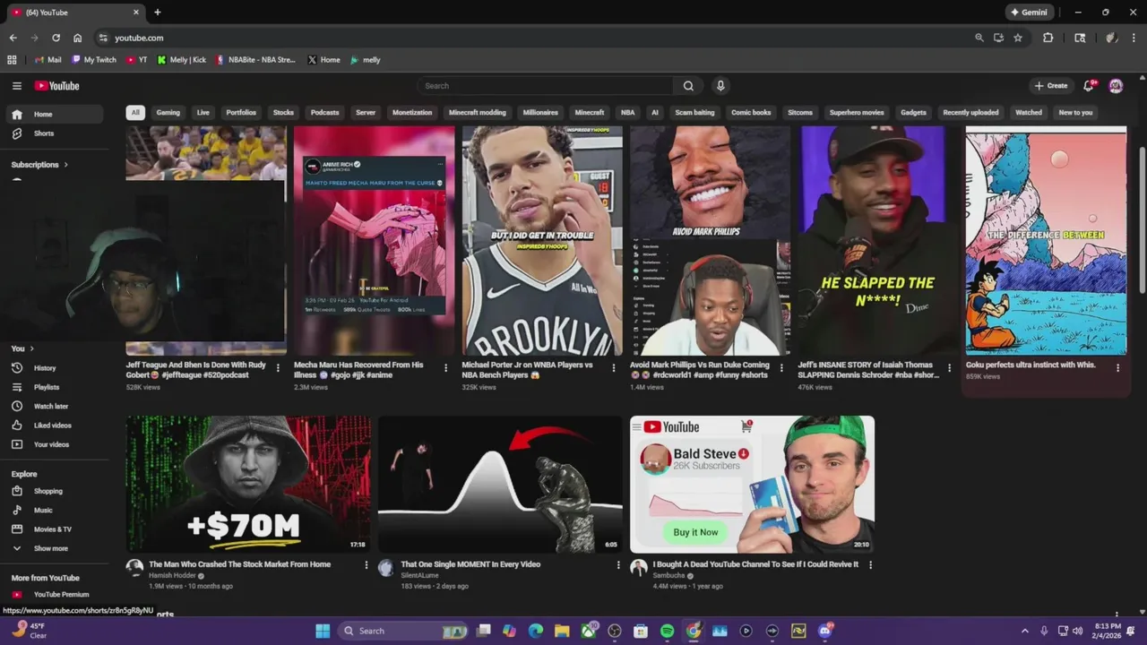Image resolution: width=1147 pixels, height=645 pixels.
Task: Select the Stocks filter chip
Action: click(283, 113)
